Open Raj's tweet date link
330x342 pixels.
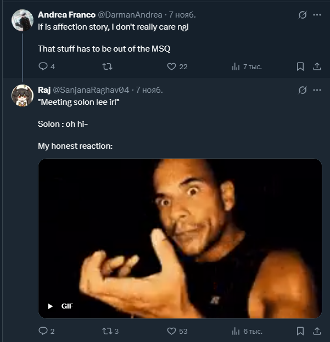pyautogui.click(x=149, y=89)
